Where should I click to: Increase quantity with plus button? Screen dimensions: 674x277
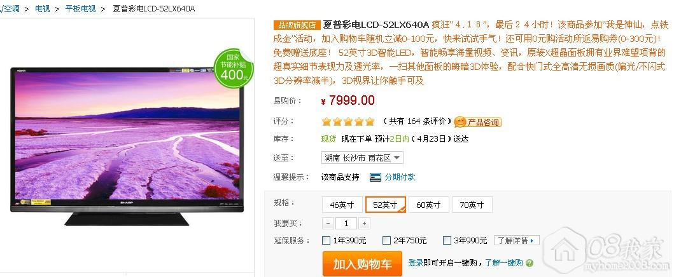click(364, 224)
